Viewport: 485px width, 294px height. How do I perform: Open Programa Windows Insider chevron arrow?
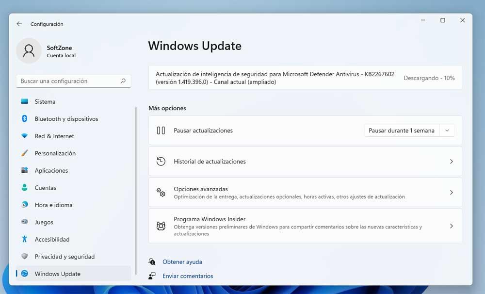click(451, 226)
